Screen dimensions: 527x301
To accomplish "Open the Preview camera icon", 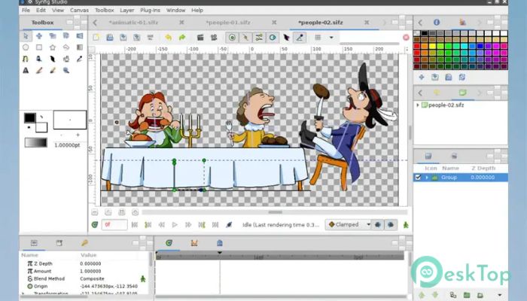I will click(x=214, y=38).
